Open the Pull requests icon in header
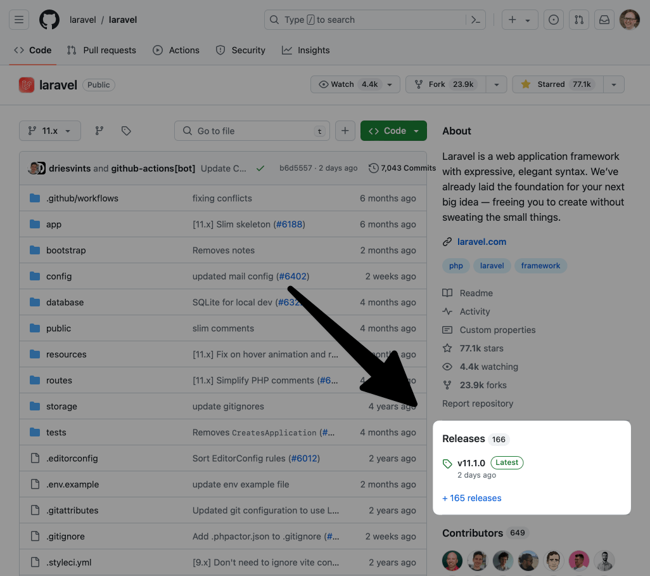Viewport: 650px width, 576px height. click(x=579, y=20)
